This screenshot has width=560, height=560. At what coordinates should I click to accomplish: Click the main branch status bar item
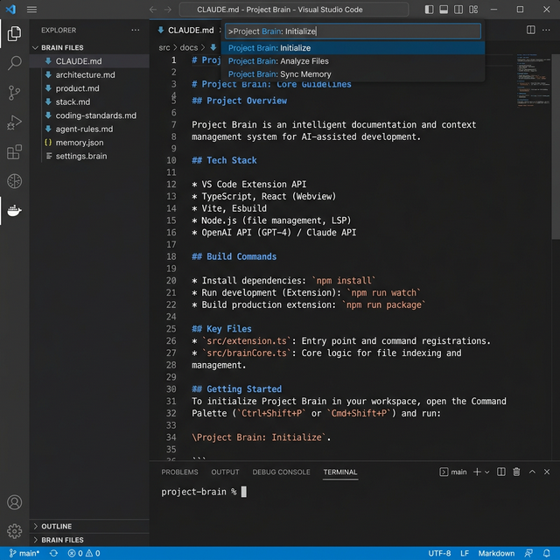click(24, 553)
